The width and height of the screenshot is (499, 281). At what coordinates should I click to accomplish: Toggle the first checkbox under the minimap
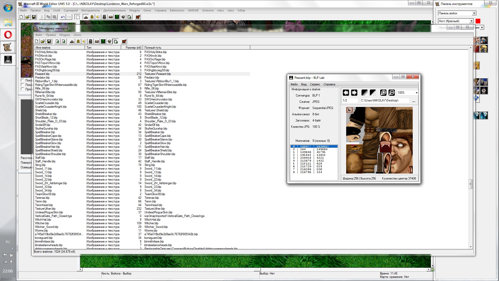[x=22, y=80]
